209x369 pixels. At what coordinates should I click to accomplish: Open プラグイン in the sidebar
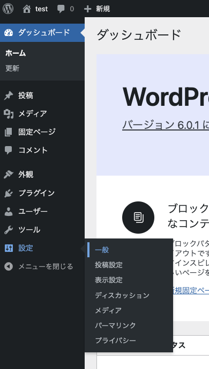tap(36, 193)
